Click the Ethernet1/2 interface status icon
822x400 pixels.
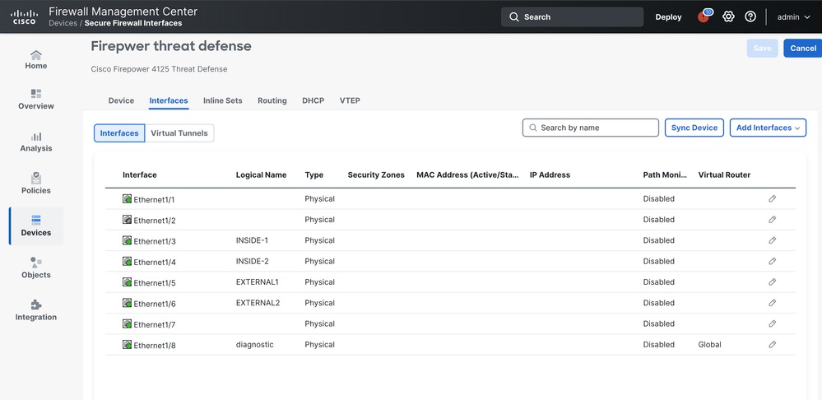click(x=127, y=219)
